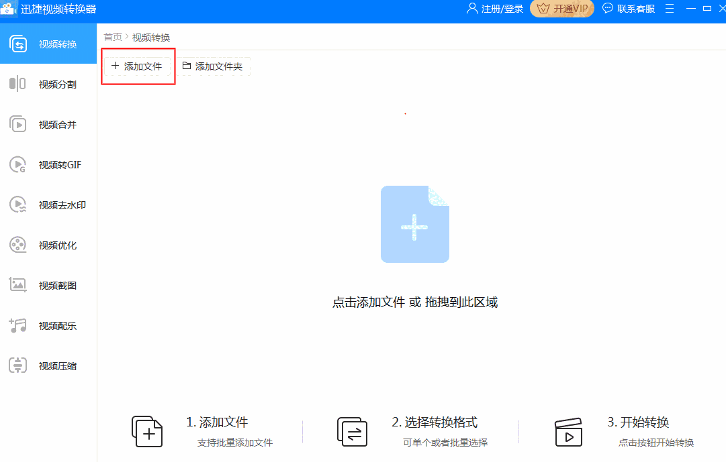This screenshot has width=726, height=462.
Task: Click the 添加文件夹 button
Action: [x=215, y=66]
